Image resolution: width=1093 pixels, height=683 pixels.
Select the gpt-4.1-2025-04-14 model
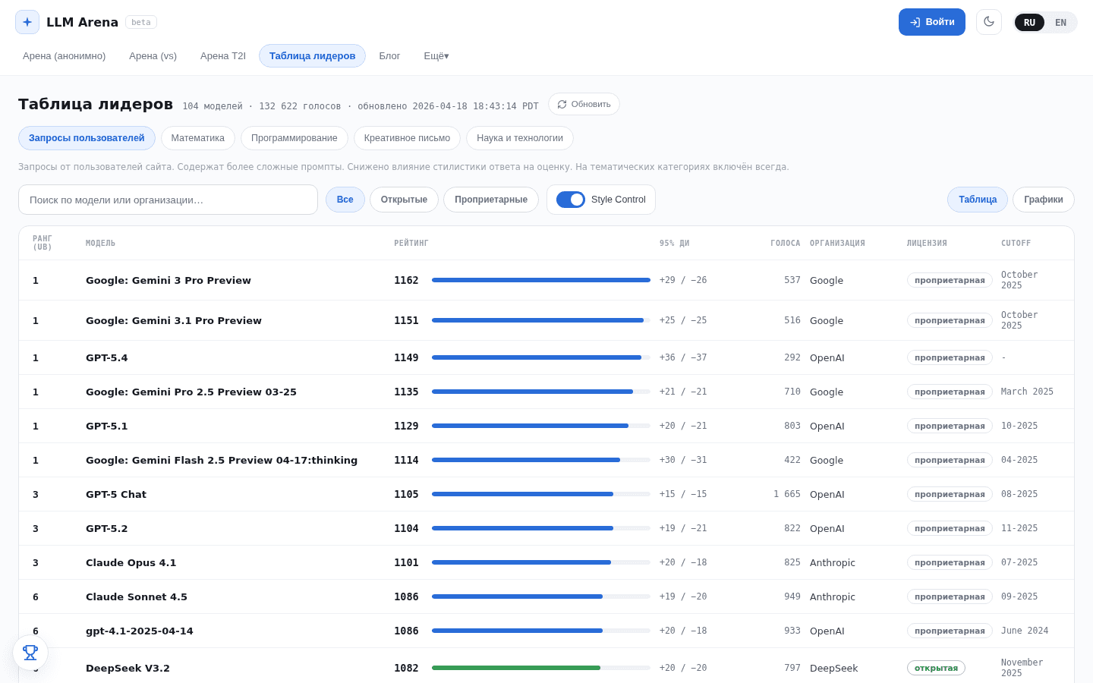point(140,631)
